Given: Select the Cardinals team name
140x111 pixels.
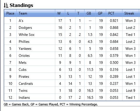Looking at the screenshot, I should (x=26, y=84).
